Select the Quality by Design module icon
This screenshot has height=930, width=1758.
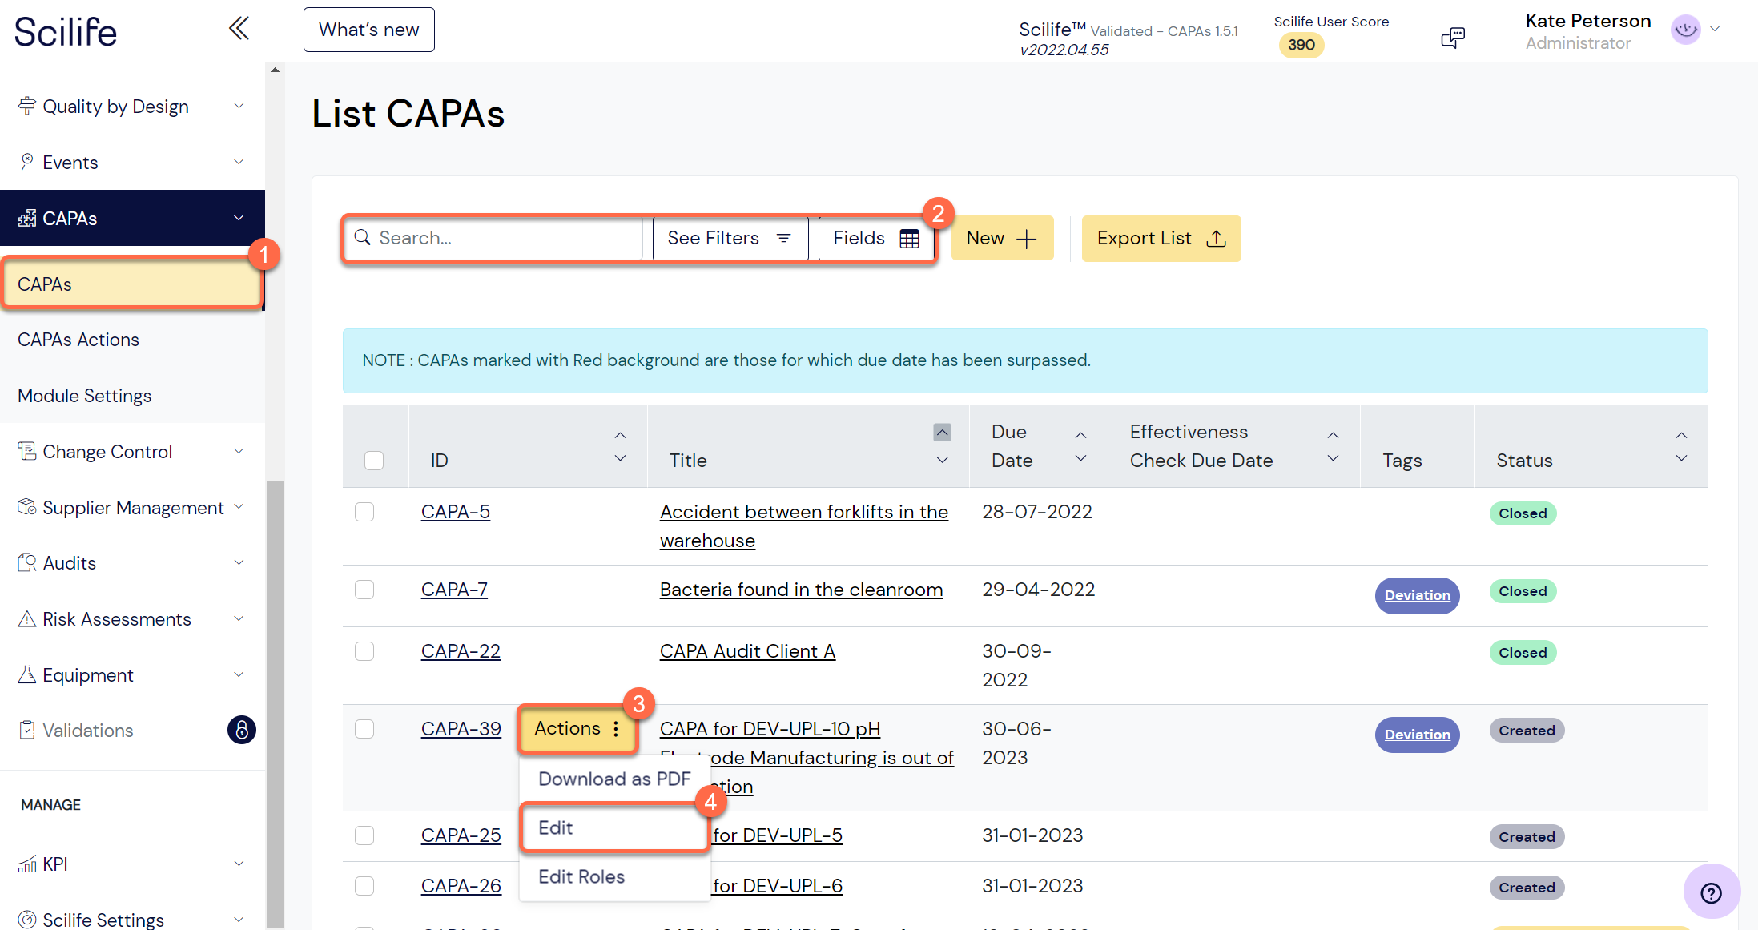pos(27,106)
